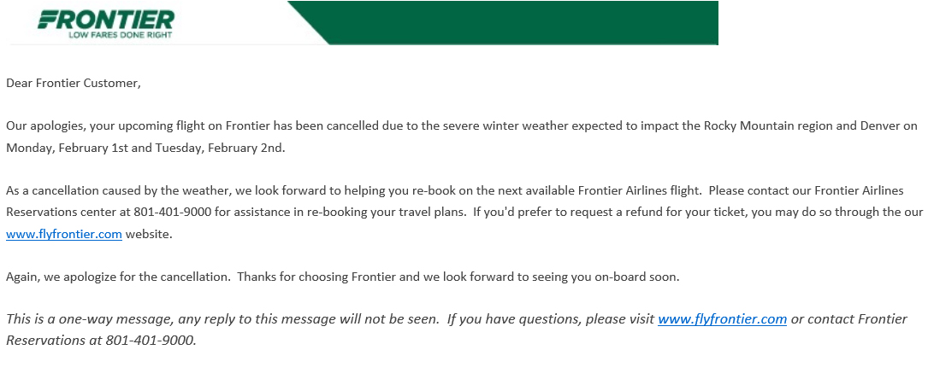
Task: Click "This is a one-way message" italic text
Action: pos(90,319)
